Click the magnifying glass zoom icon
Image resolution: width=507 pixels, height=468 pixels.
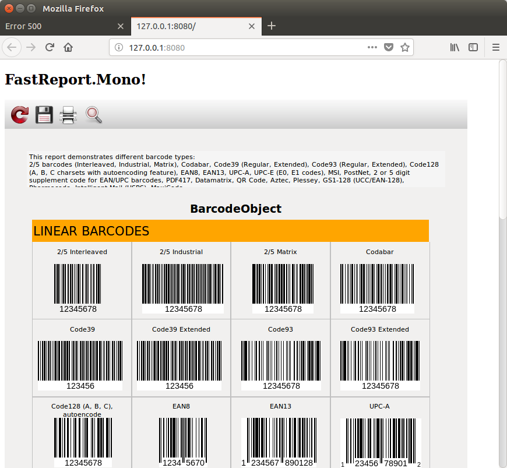click(94, 115)
